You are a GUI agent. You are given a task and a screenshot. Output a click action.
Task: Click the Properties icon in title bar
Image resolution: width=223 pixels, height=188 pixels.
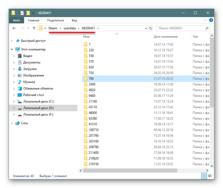click(x=22, y=13)
